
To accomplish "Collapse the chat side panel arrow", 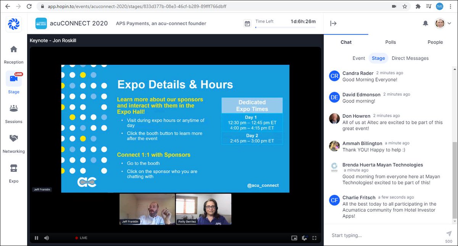I will pyautogui.click(x=333, y=24).
